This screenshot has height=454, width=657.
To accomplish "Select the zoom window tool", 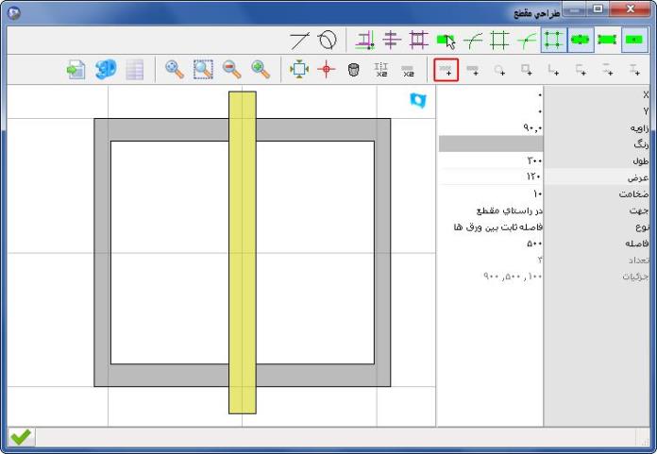I will pyautogui.click(x=203, y=70).
